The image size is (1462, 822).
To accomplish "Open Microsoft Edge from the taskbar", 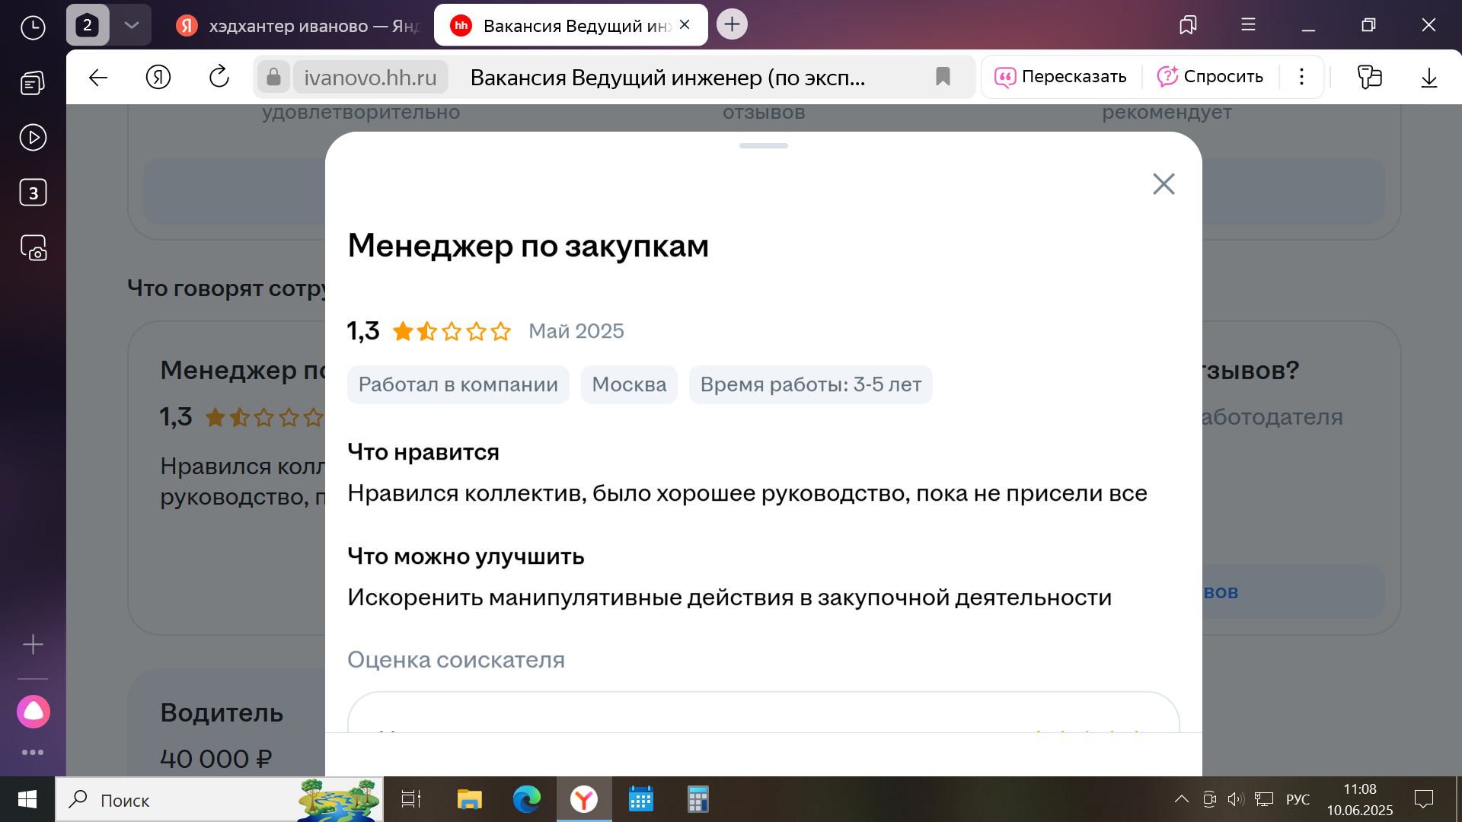I will [526, 799].
